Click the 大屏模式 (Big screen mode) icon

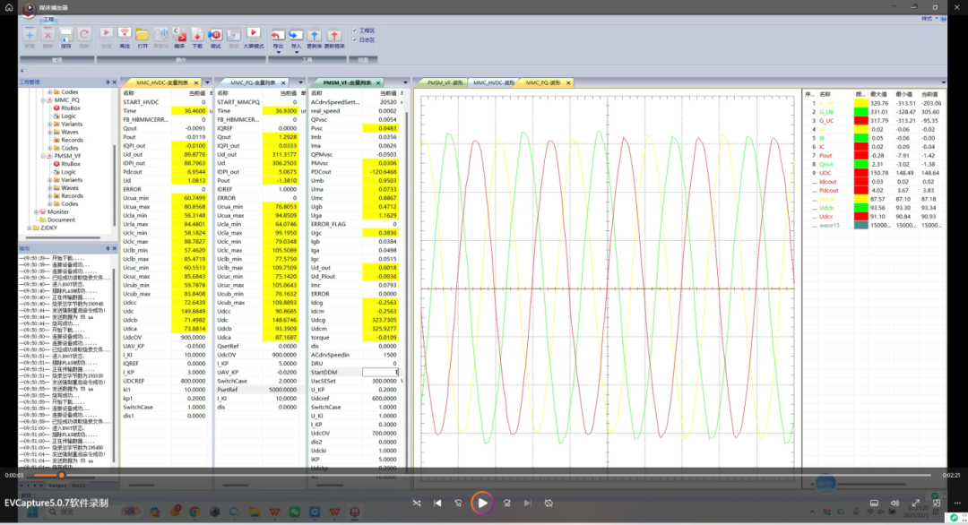(254, 35)
